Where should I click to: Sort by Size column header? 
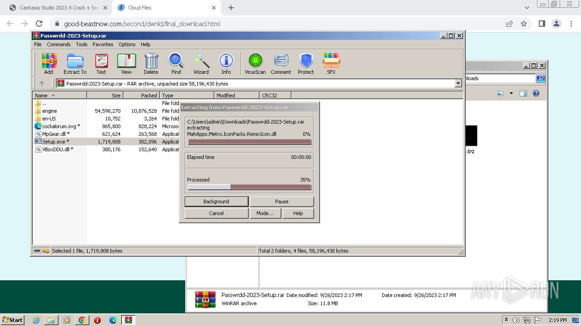coord(105,96)
